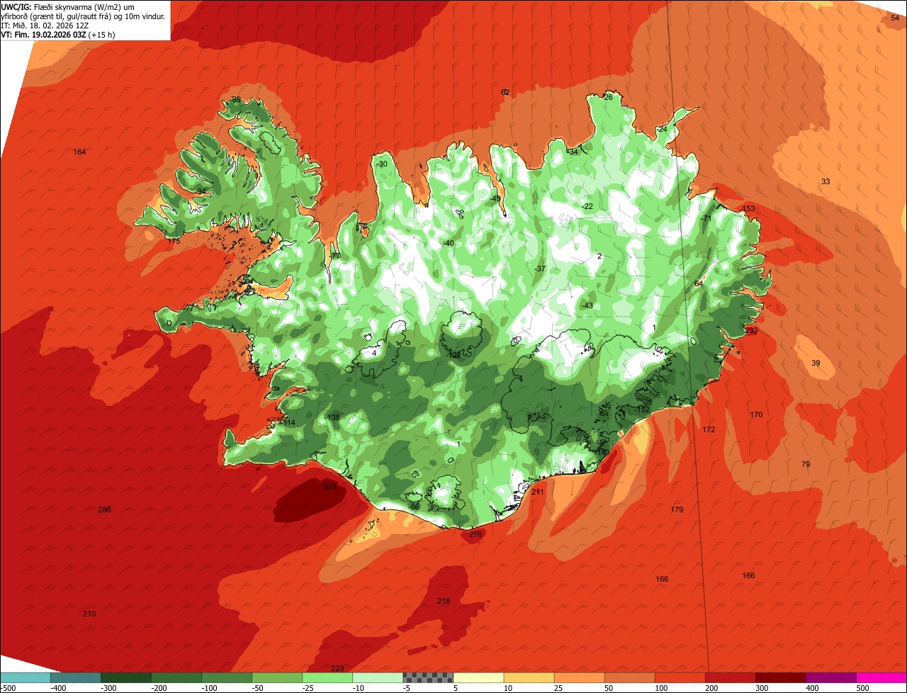
Task: Click the legend label '500'
Action: 862,688
